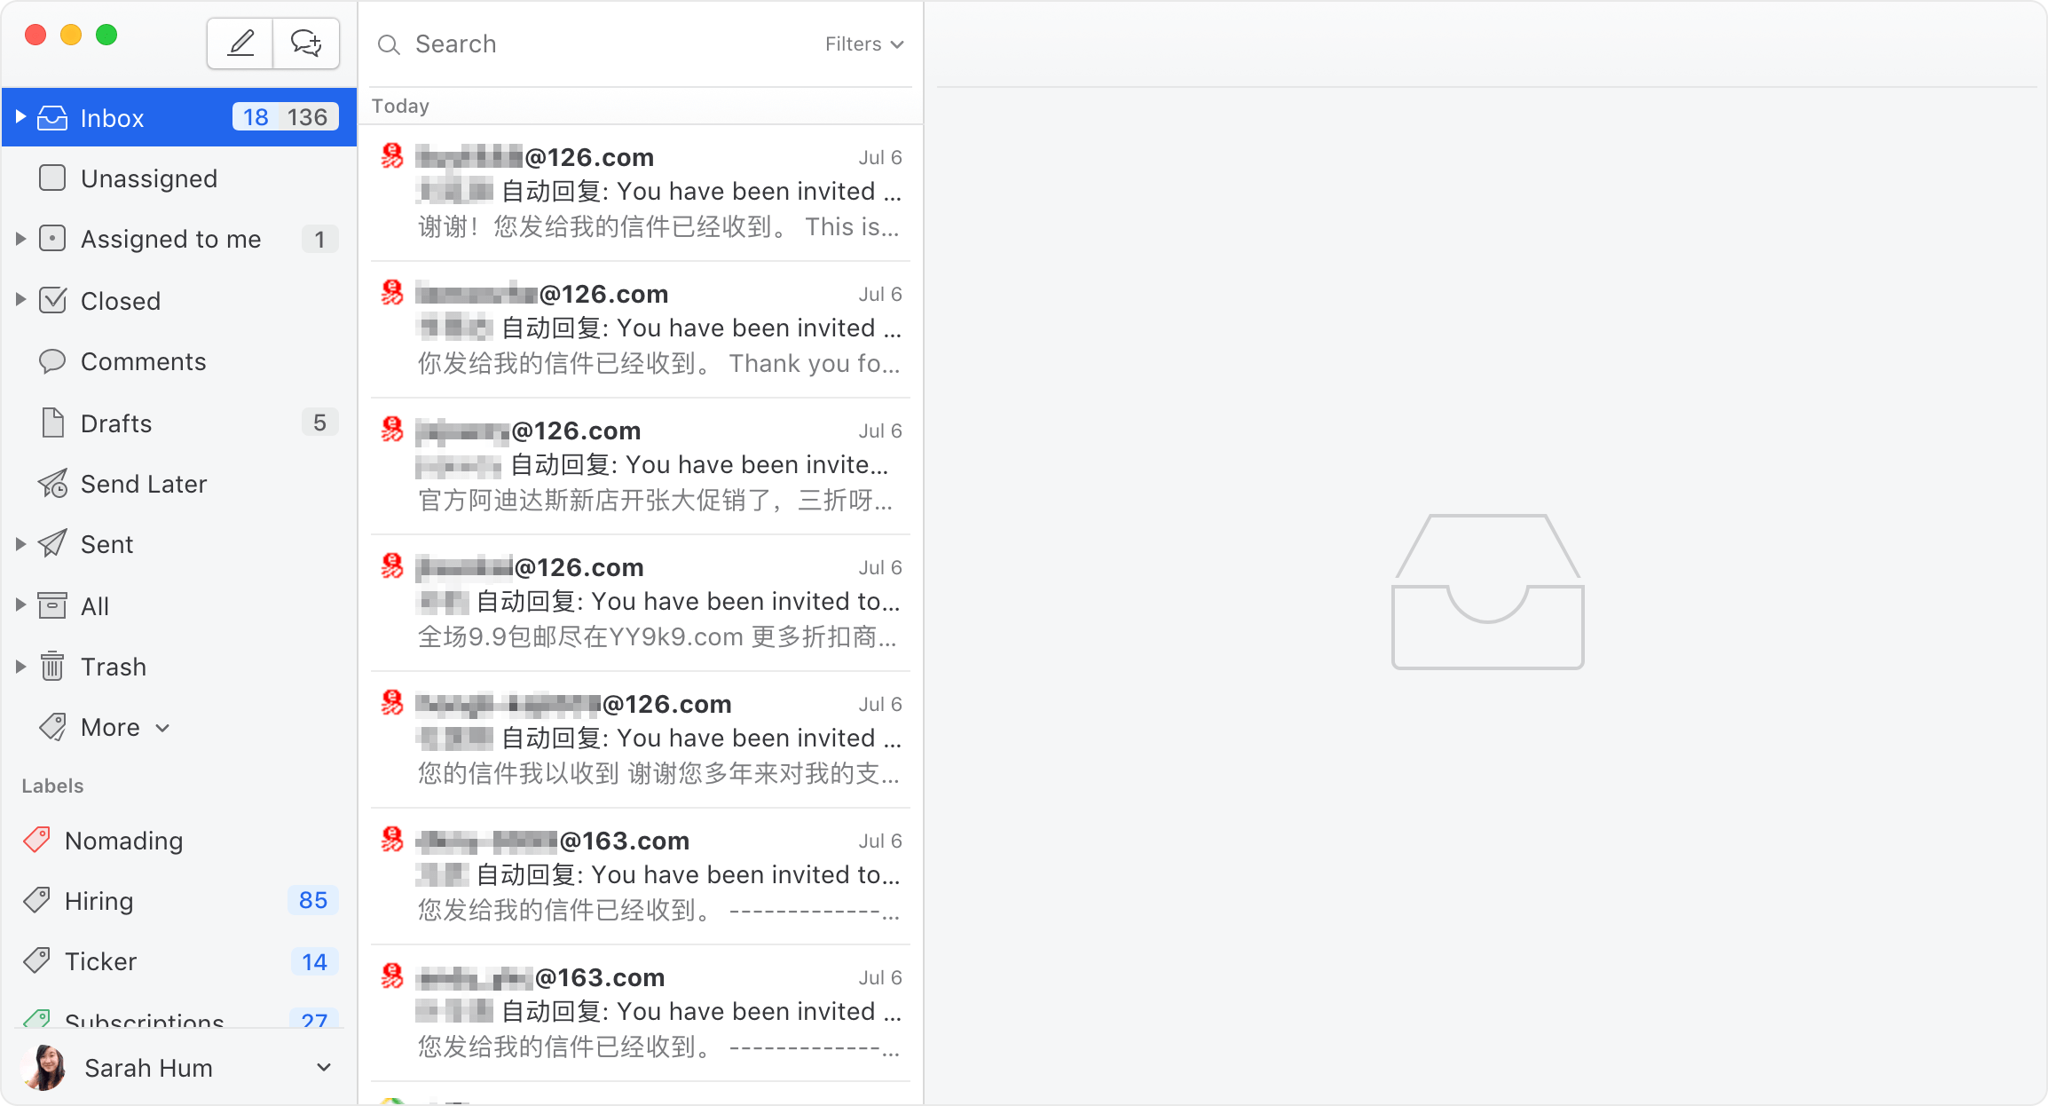Click Sarah Hum's profile avatar
Viewport: 2048px width, 1106px height.
tap(43, 1067)
